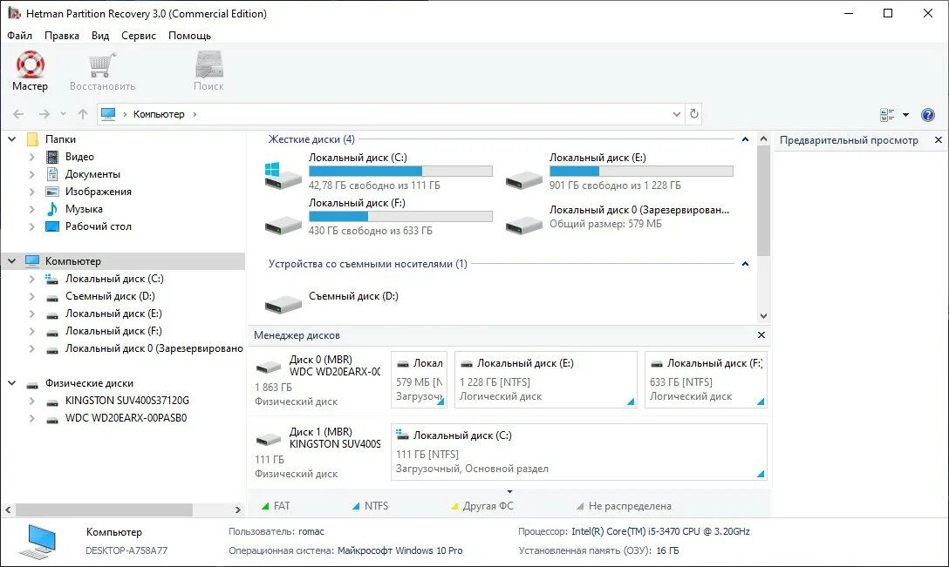
Task: Select Локальный диск (C:) in tree
Action: (x=114, y=279)
